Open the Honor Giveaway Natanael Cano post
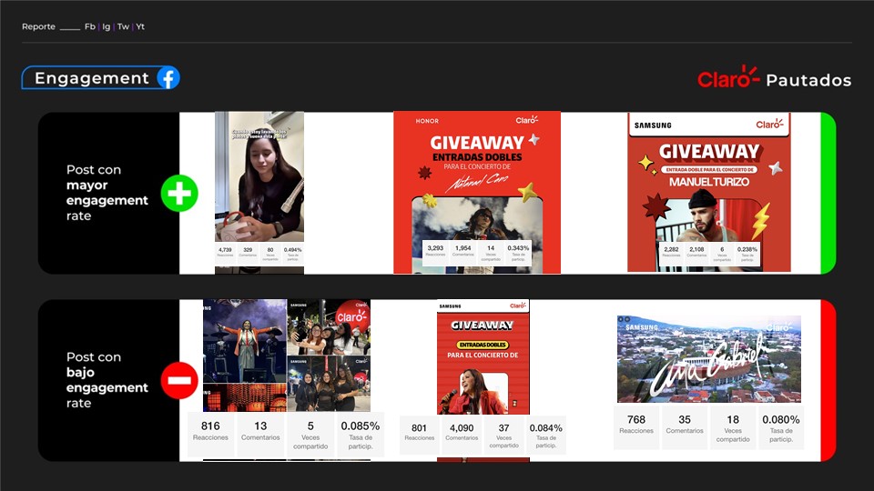The height and width of the screenshot is (491, 874). pyautogui.click(x=477, y=193)
